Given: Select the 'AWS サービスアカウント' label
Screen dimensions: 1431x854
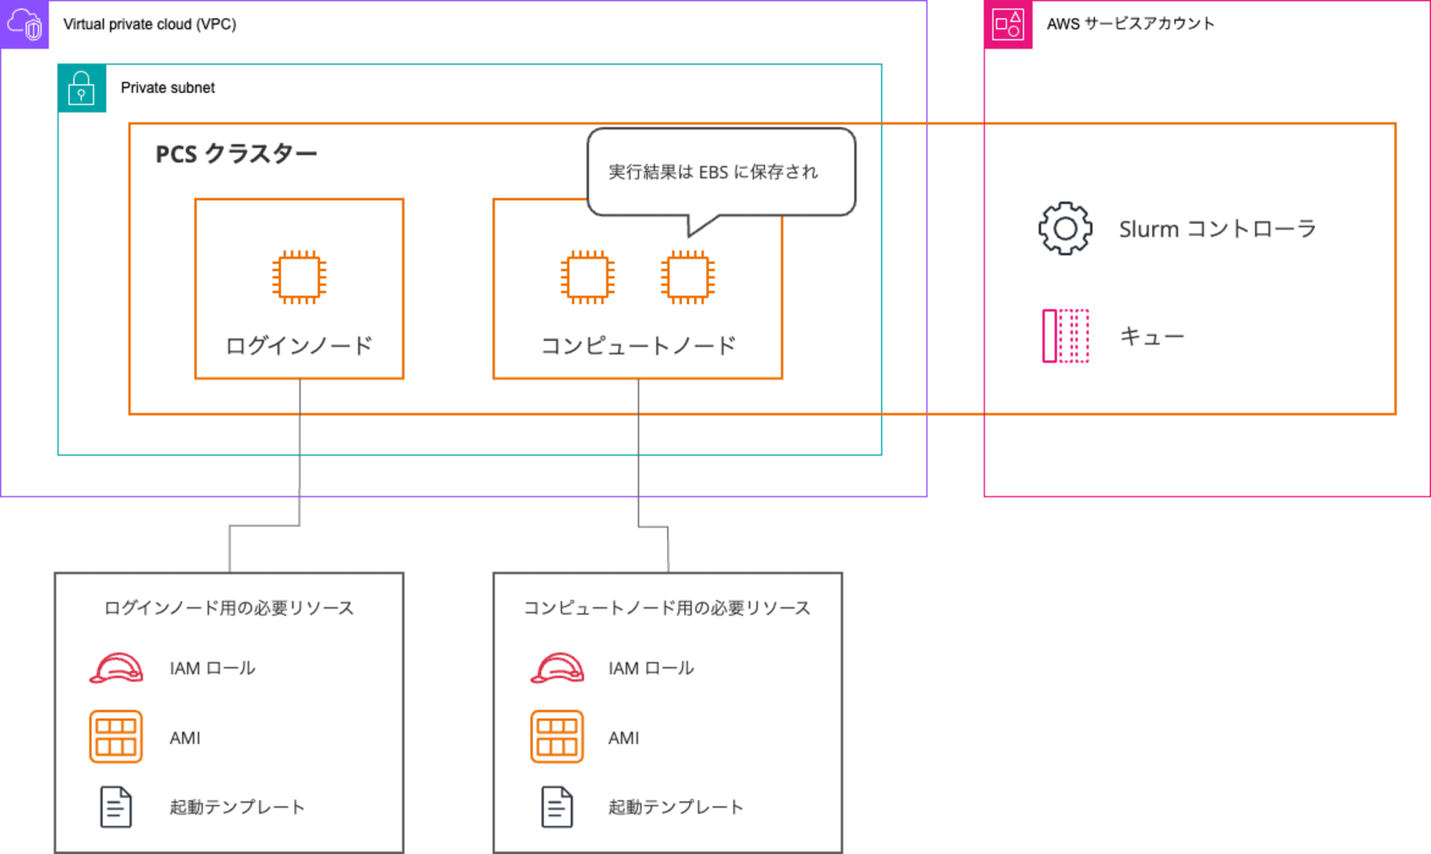Looking at the screenshot, I should (1130, 24).
